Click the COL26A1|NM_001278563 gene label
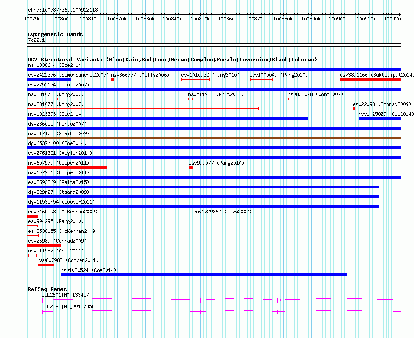The height and width of the screenshot is (338, 414). [x=69, y=306]
